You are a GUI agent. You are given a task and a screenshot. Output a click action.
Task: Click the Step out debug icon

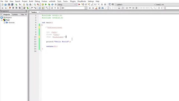(x=92, y=4)
